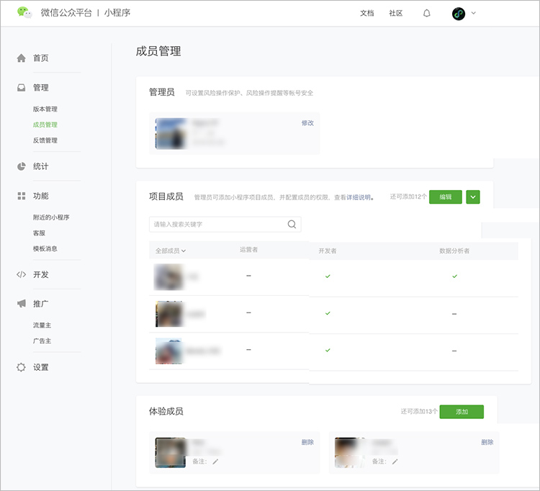This screenshot has width=540, height=491.
Task: Click the search magnifier icon
Action: pos(292,225)
